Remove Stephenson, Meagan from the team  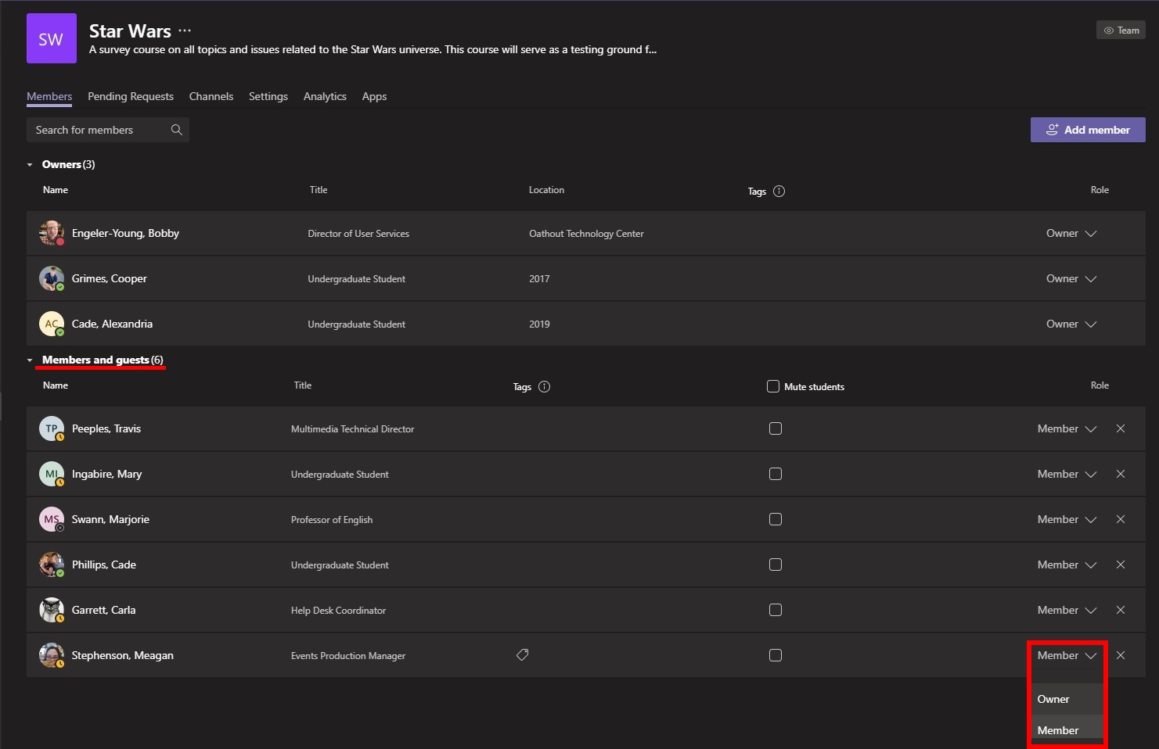(x=1121, y=655)
